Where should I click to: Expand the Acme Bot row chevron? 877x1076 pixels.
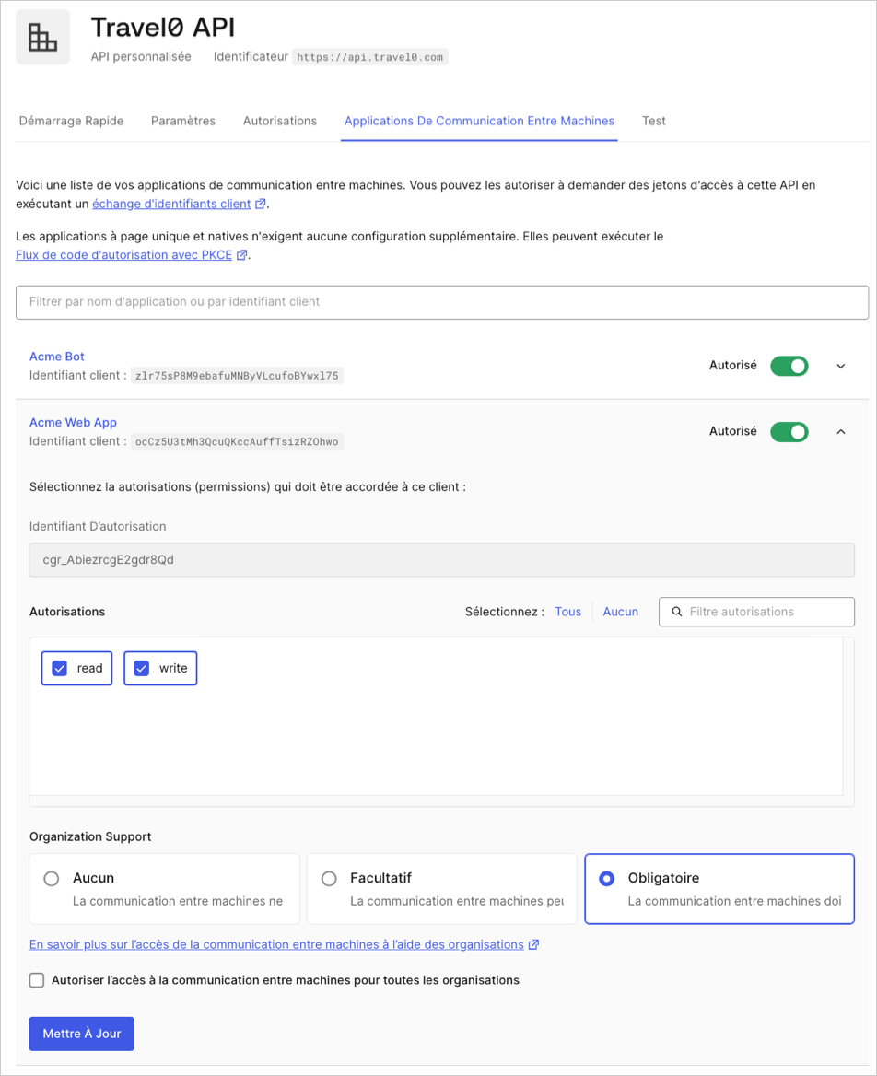(841, 366)
